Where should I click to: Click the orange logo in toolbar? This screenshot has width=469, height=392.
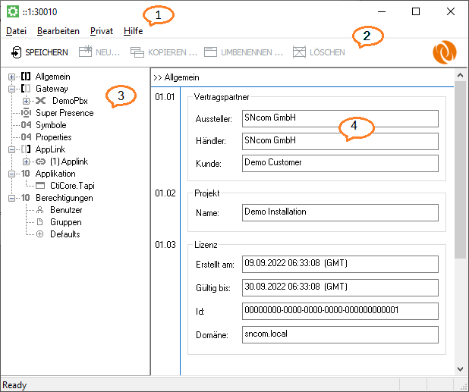(x=444, y=52)
